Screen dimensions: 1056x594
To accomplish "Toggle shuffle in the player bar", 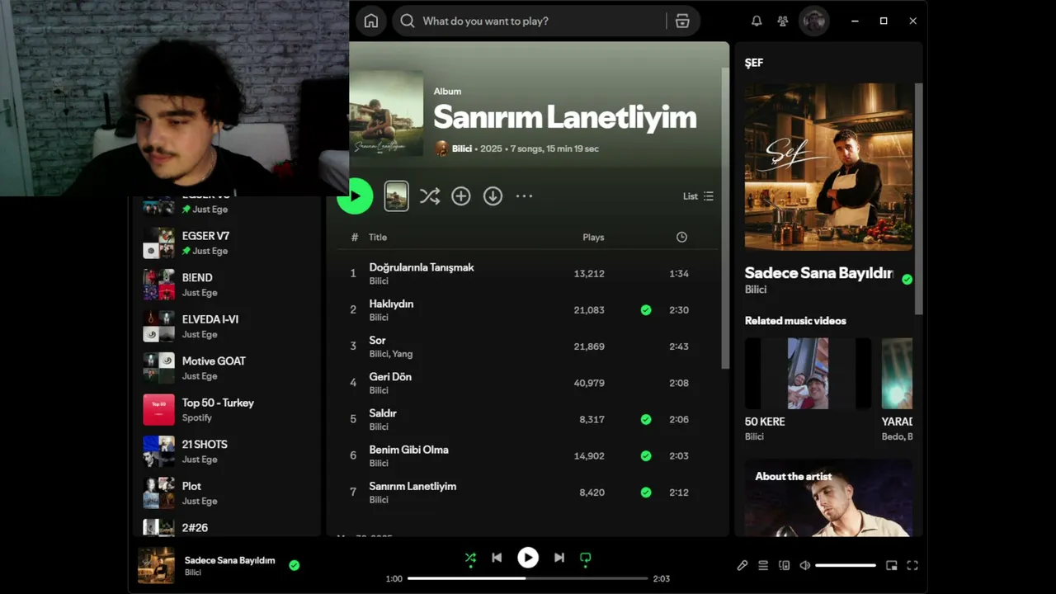I will click(x=470, y=558).
